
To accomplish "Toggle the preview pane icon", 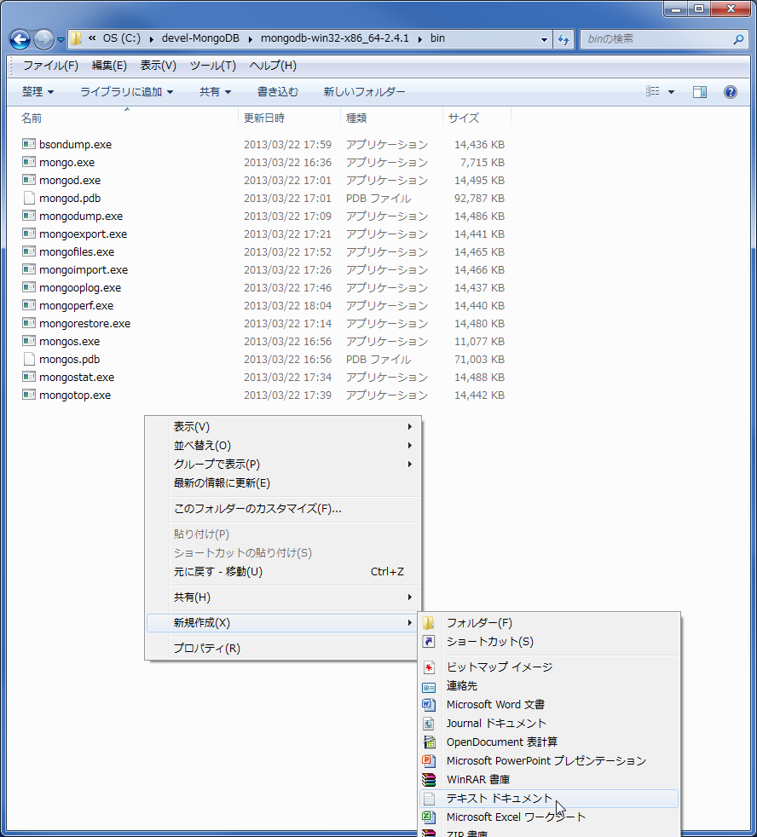I will point(699,92).
